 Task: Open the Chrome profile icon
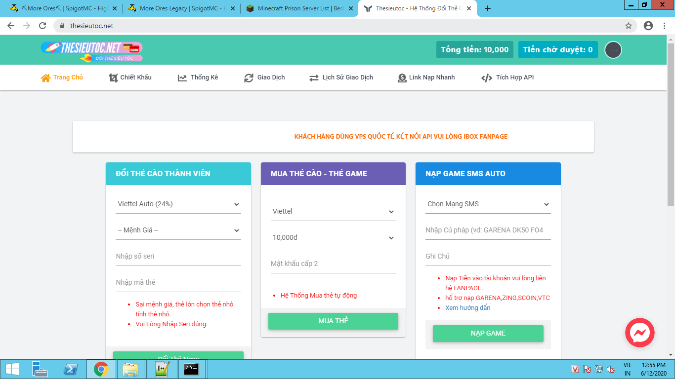coord(648,26)
